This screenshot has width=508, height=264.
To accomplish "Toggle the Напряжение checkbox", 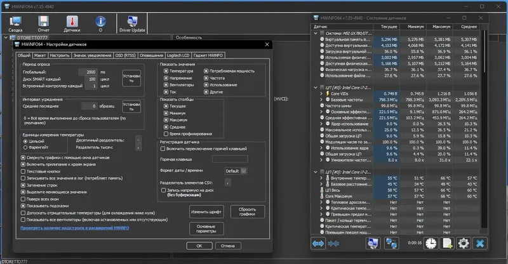I will 166,78.
